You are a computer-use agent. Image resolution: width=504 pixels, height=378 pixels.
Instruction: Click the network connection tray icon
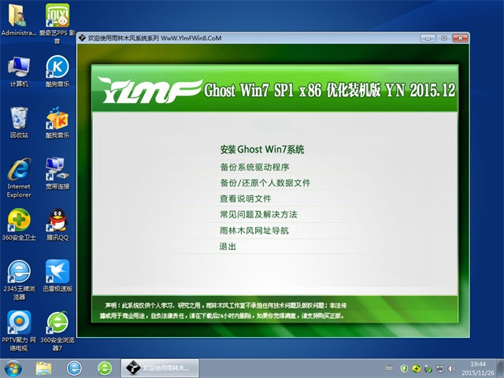439,369
